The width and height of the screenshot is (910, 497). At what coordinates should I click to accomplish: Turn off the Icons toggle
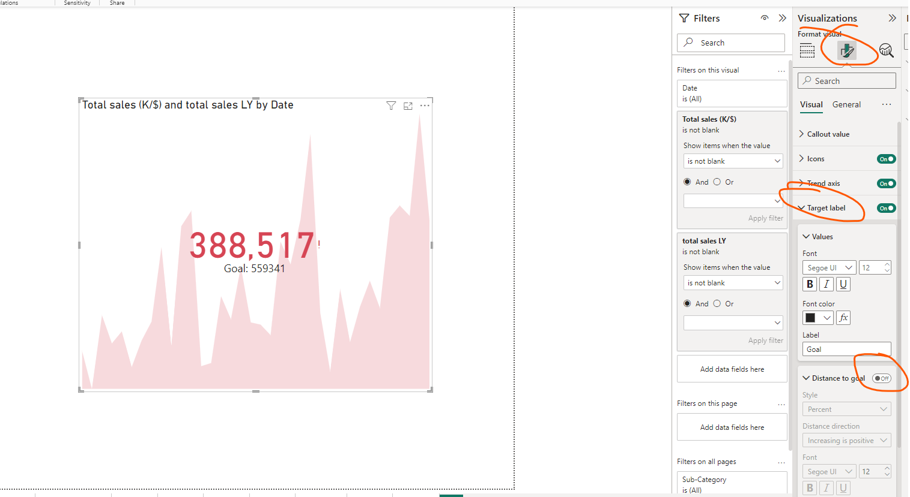click(887, 159)
